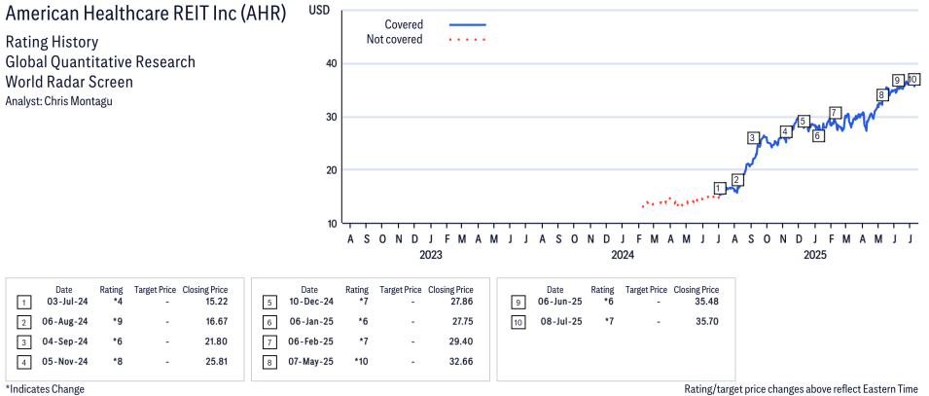Click the 2025 year axis label

814,255
